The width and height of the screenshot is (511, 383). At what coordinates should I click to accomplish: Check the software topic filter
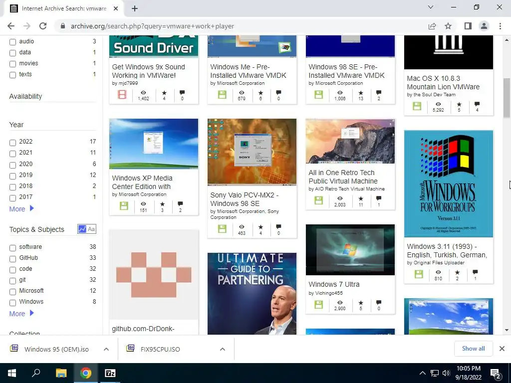12,248
